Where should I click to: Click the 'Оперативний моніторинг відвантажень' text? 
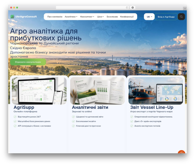153,117
